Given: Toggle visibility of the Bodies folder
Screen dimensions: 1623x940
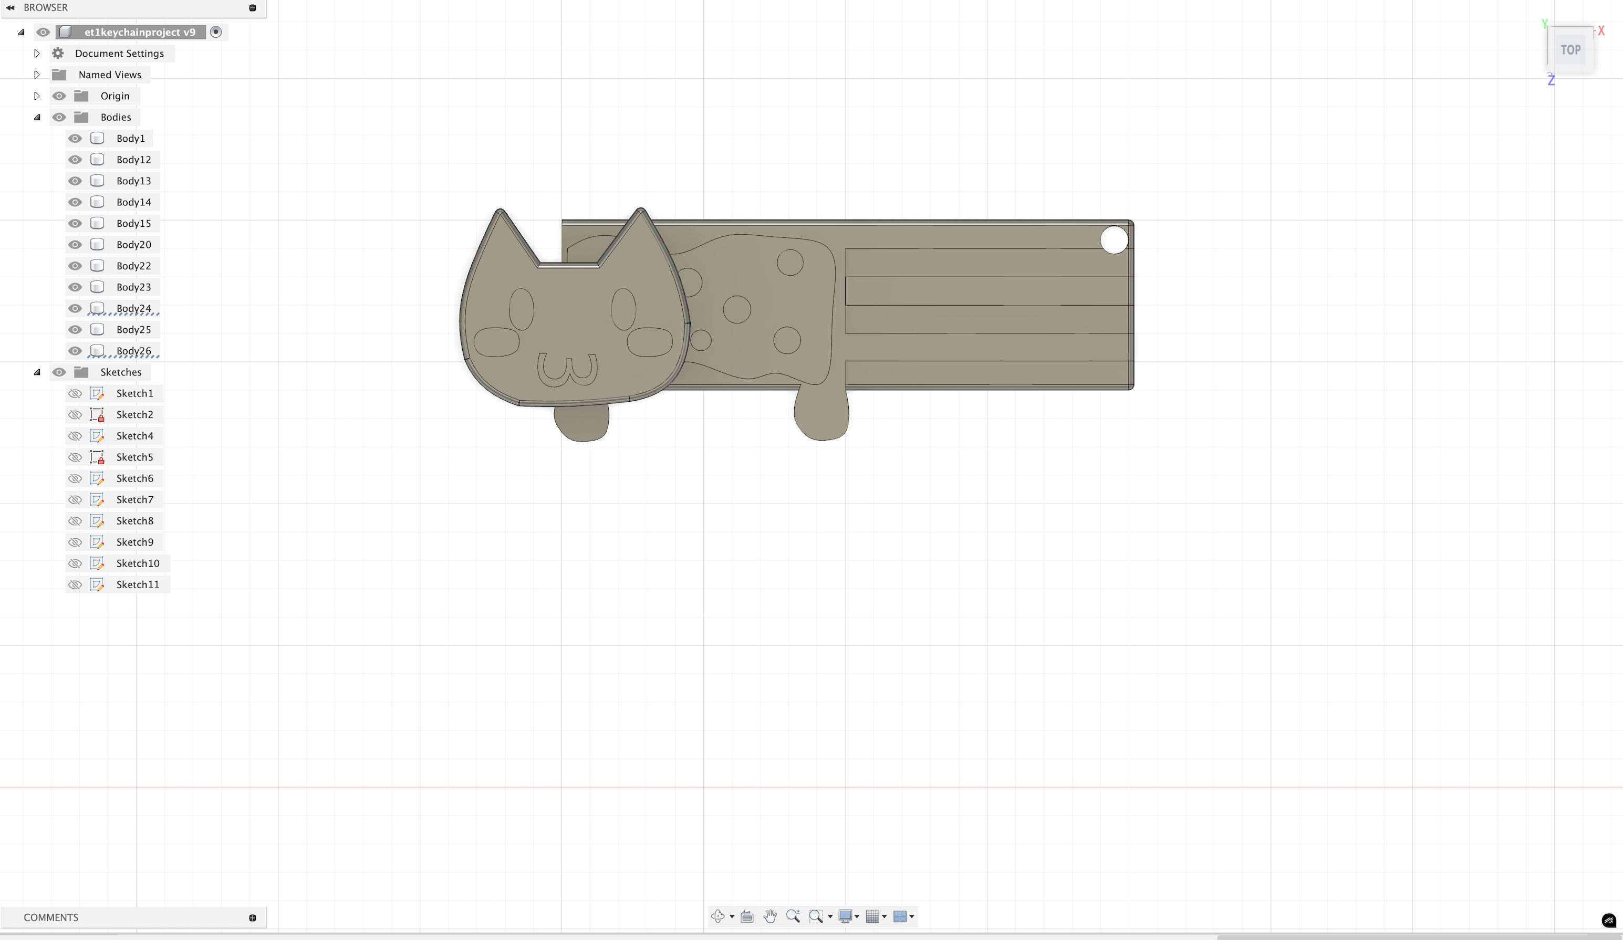Looking at the screenshot, I should [x=59, y=117].
